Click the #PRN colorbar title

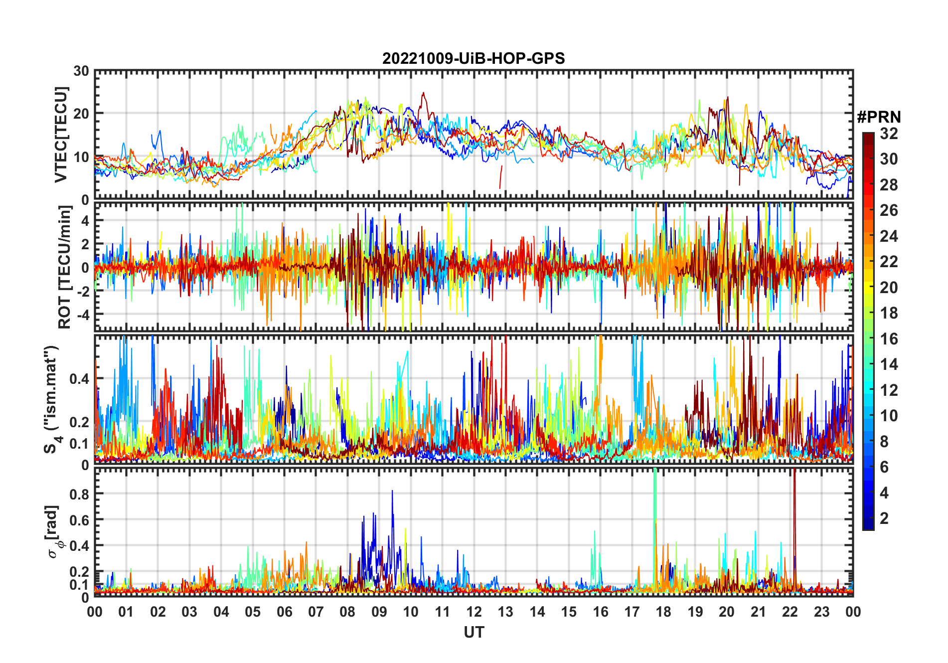(879, 117)
